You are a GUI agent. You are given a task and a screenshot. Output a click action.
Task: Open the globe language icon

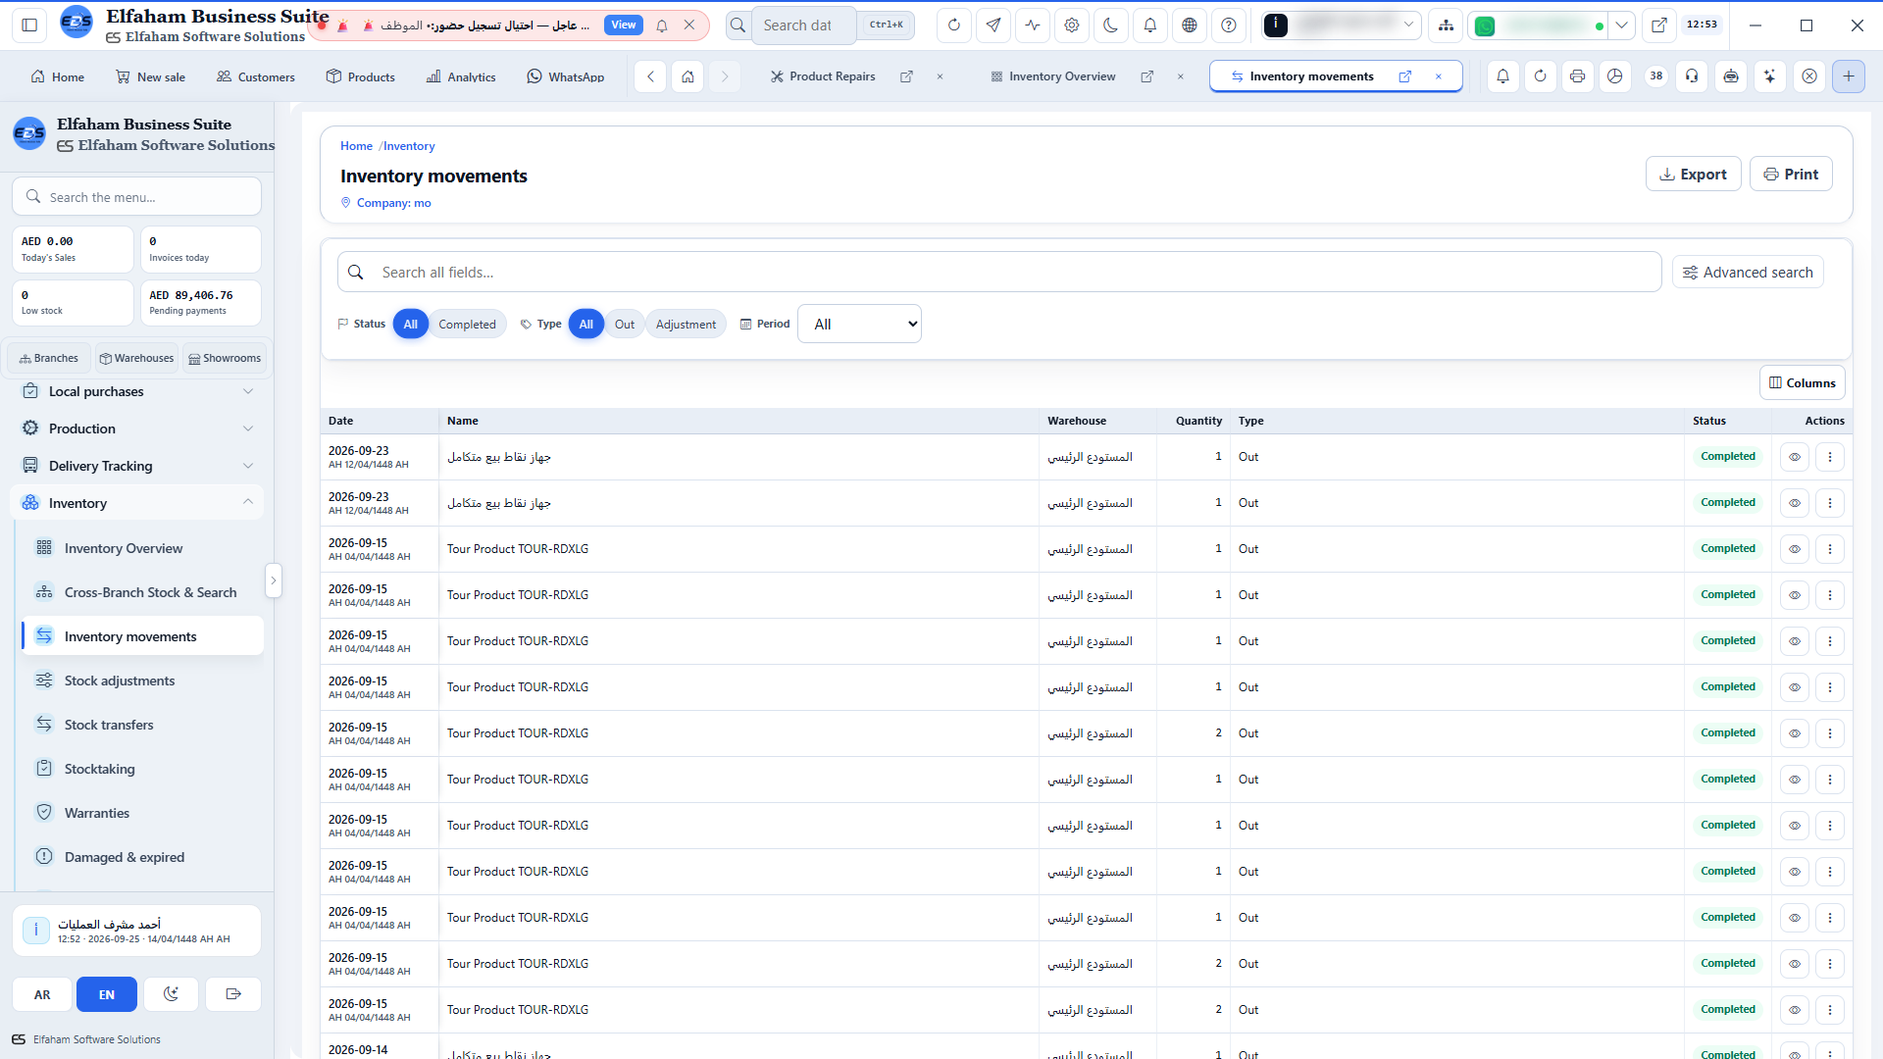click(x=1189, y=25)
